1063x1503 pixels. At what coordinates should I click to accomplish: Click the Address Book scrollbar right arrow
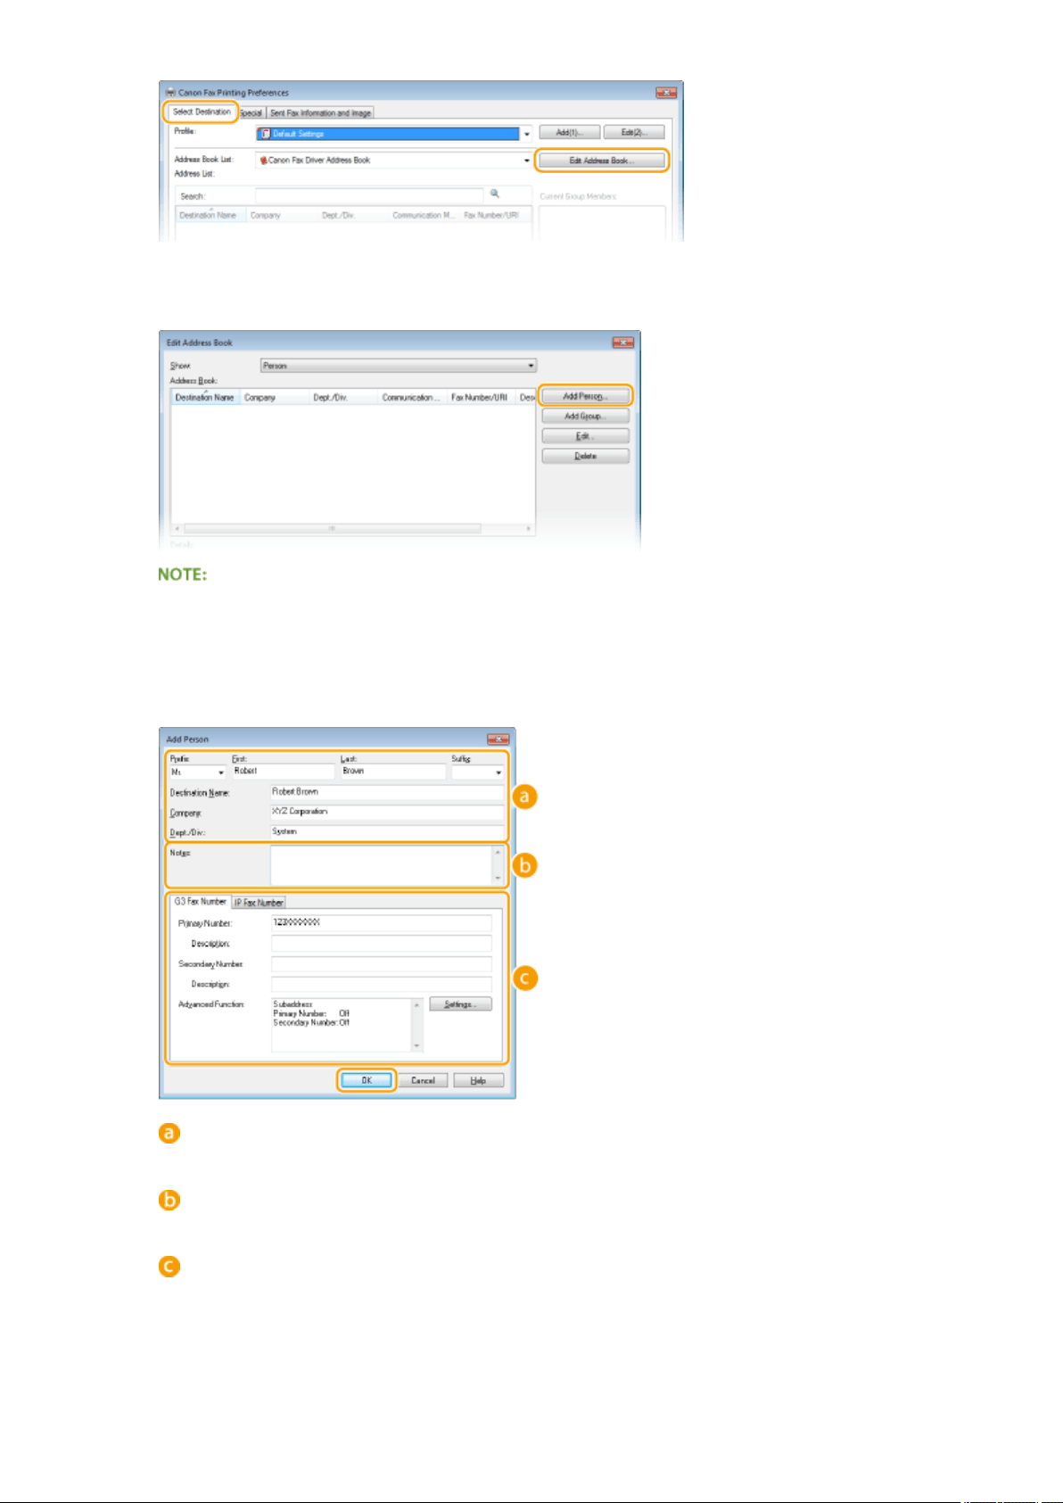coord(529,529)
